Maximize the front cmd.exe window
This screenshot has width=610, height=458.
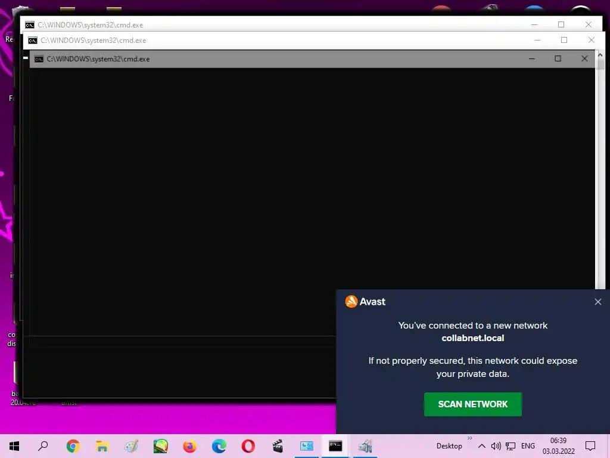pyautogui.click(x=558, y=59)
